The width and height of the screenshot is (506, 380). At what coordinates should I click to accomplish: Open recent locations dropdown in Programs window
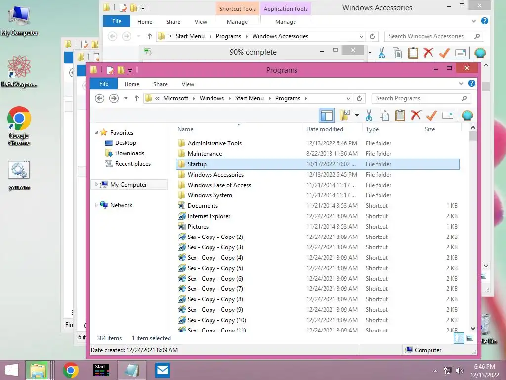pos(126,98)
